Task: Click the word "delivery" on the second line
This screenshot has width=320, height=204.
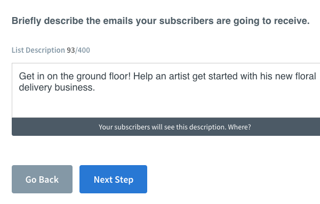Action: pos(35,87)
